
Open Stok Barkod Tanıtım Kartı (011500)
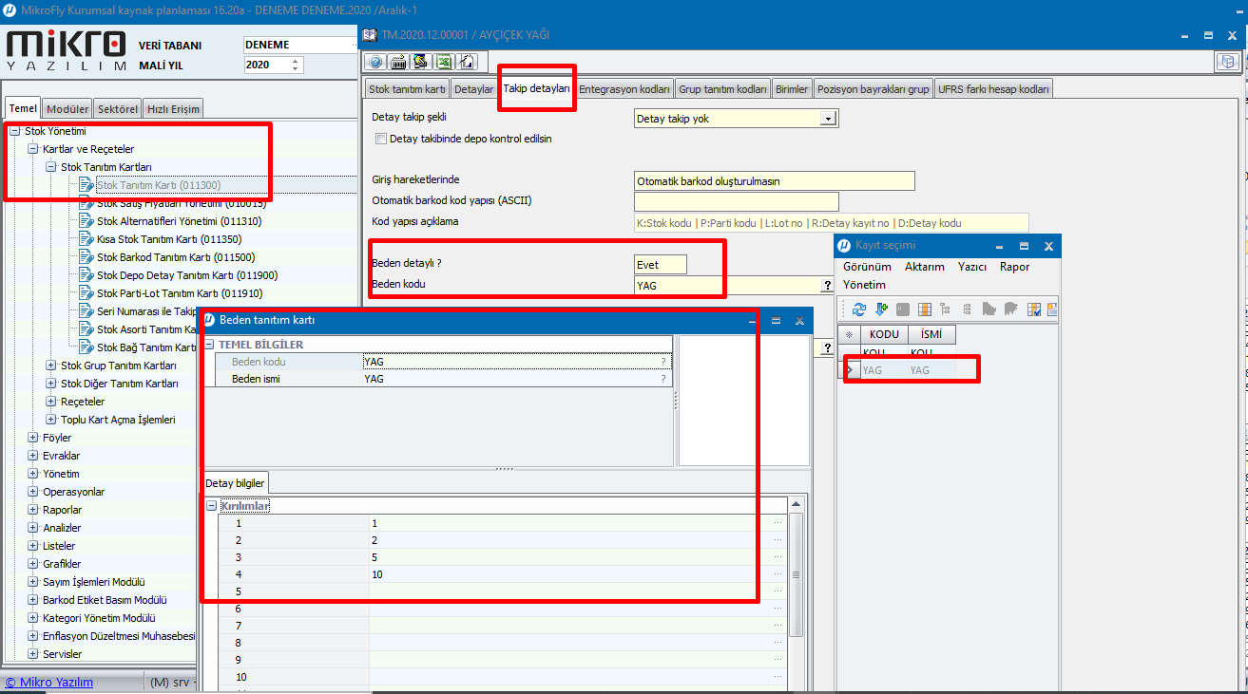176,257
